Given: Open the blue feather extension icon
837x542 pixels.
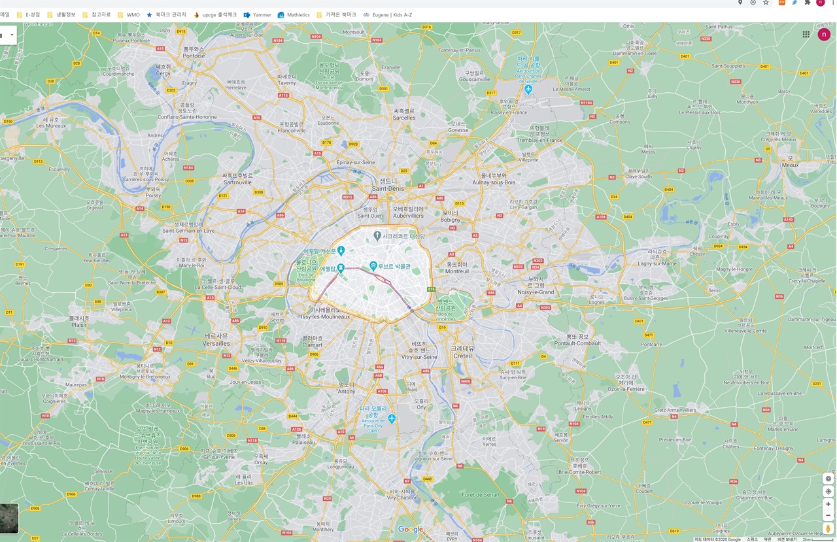Looking at the screenshot, I should pyautogui.click(x=794, y=3).
